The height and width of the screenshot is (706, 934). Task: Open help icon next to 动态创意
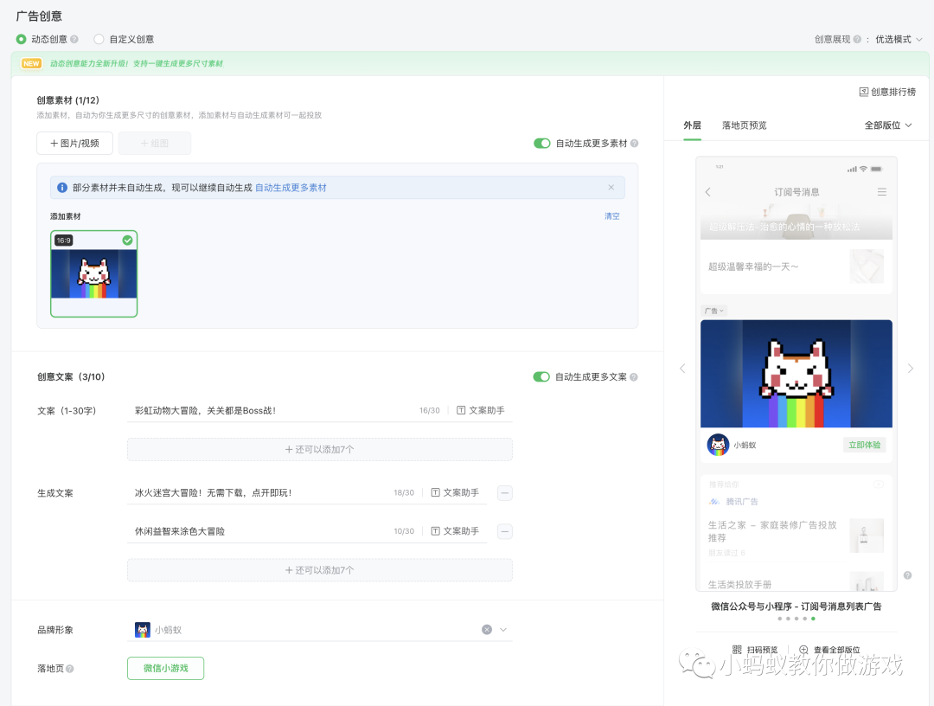(x=74, y=39)
